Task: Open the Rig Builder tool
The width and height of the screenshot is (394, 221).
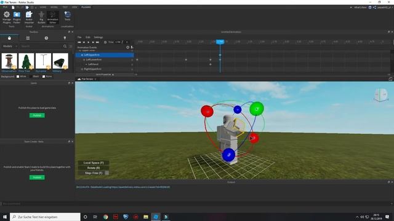Action: 41,17
